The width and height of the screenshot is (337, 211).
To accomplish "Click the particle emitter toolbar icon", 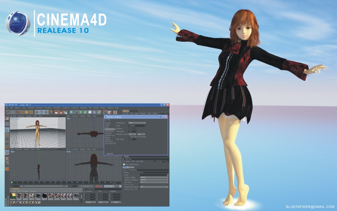I will pos(99,112).
